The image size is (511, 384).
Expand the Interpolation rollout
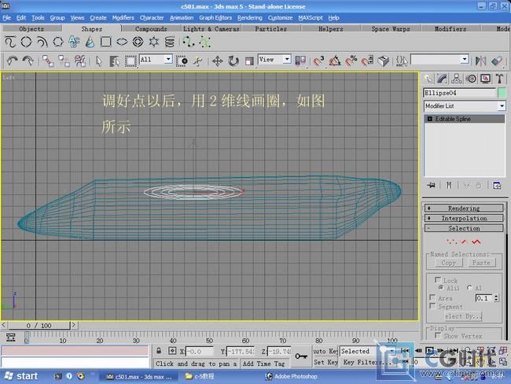464,218
